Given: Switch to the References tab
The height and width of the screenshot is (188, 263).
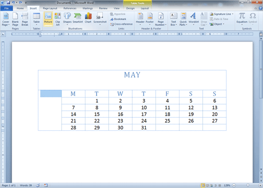Looking at the screenshot, I should [70, 8].
